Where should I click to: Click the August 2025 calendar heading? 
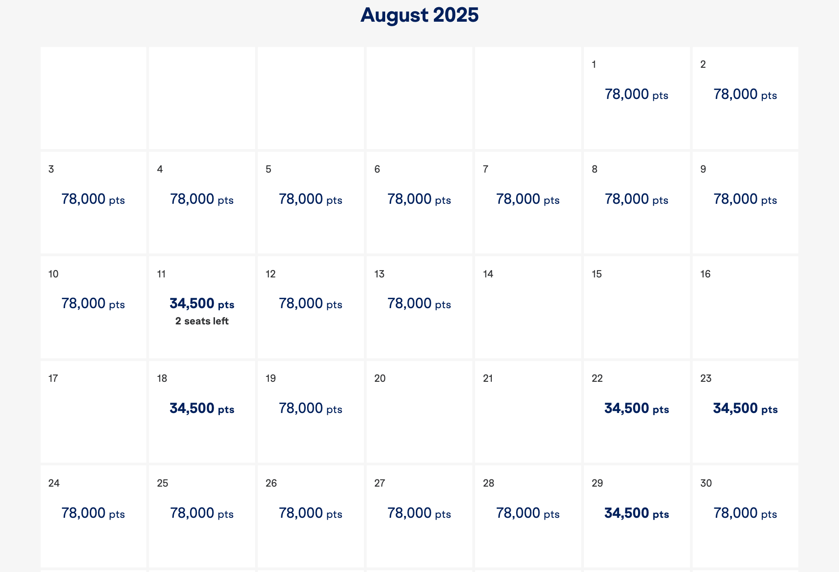[419, 14]
